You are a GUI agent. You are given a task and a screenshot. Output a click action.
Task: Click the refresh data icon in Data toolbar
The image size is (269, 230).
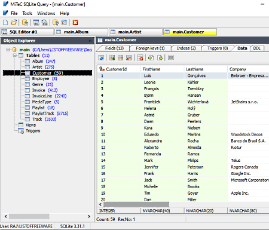[x=101, y=58]
